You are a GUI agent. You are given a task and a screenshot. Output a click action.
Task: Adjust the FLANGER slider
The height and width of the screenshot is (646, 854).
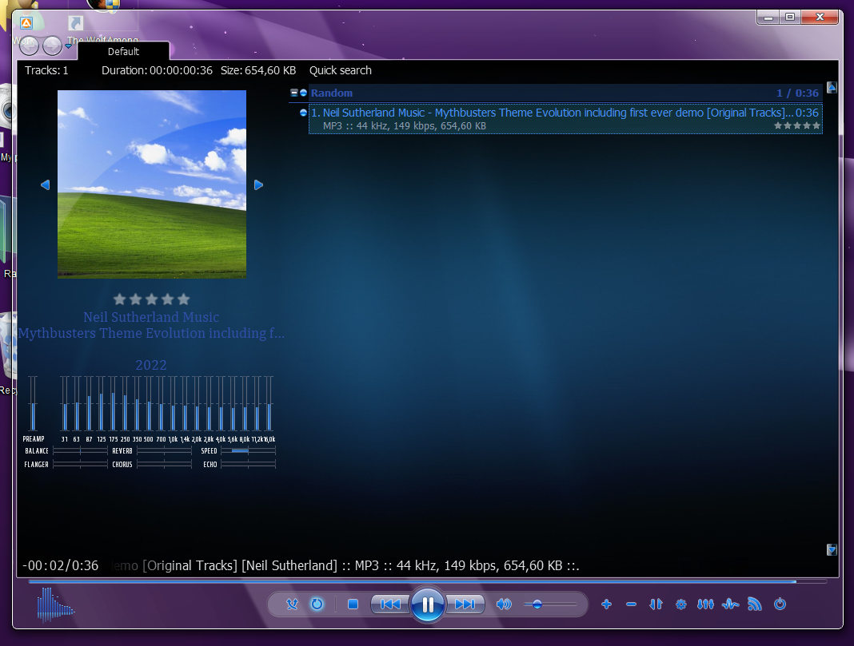[80, 465]
